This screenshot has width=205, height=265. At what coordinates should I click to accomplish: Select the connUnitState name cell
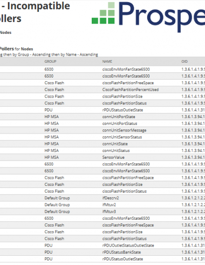click(115, 144)
